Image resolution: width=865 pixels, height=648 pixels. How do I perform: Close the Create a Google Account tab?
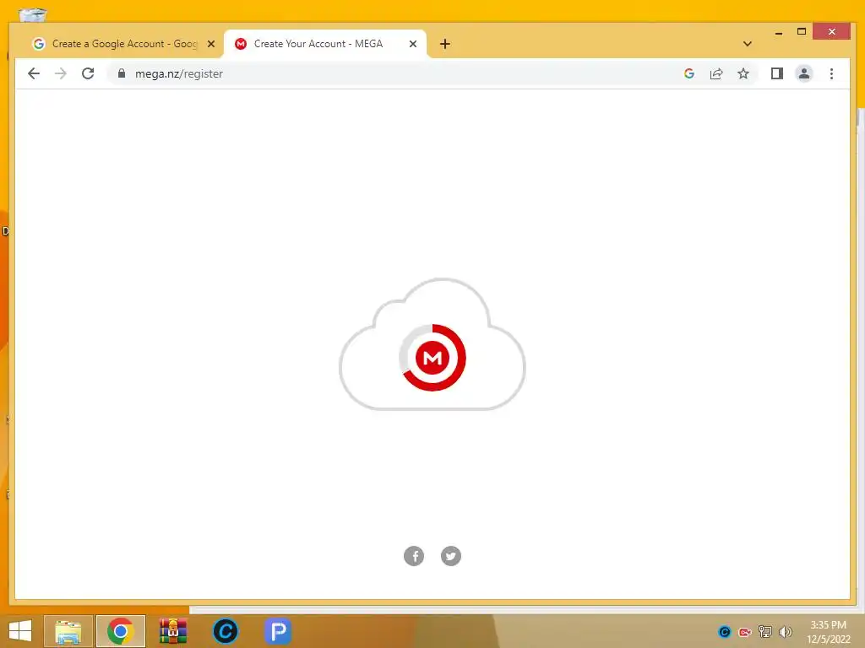(210, 44)
